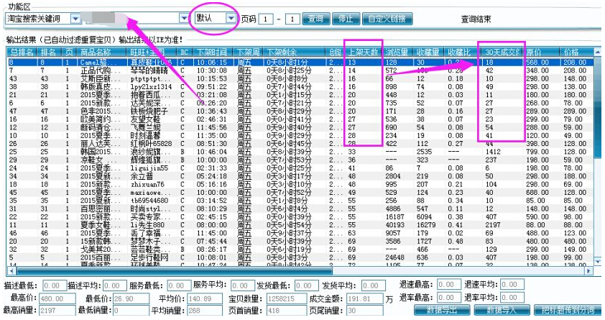Select the row for seller 时刻温馨

(300, 135)
